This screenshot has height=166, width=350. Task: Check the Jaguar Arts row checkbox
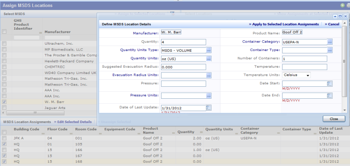(4, 108)
